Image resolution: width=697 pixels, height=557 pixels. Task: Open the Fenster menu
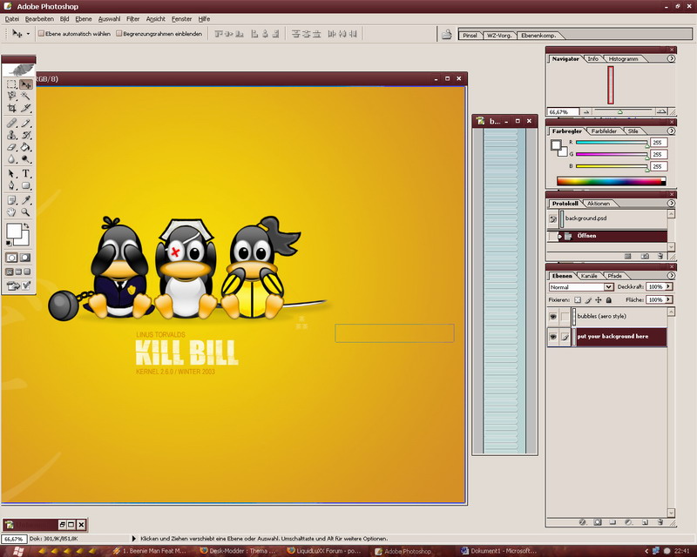(181, 19)
